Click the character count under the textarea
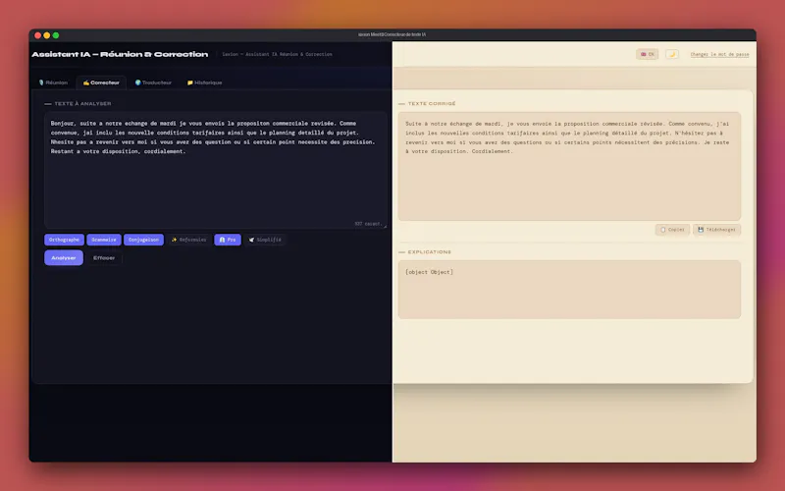The width and height of the screenshot is (785, 491). click(x=367, y=224)
